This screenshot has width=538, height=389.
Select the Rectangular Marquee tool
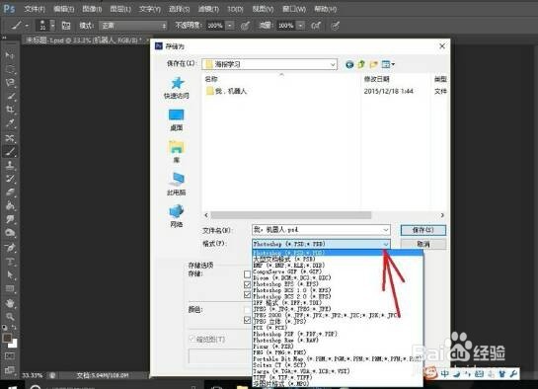click(x=10, y=68)
